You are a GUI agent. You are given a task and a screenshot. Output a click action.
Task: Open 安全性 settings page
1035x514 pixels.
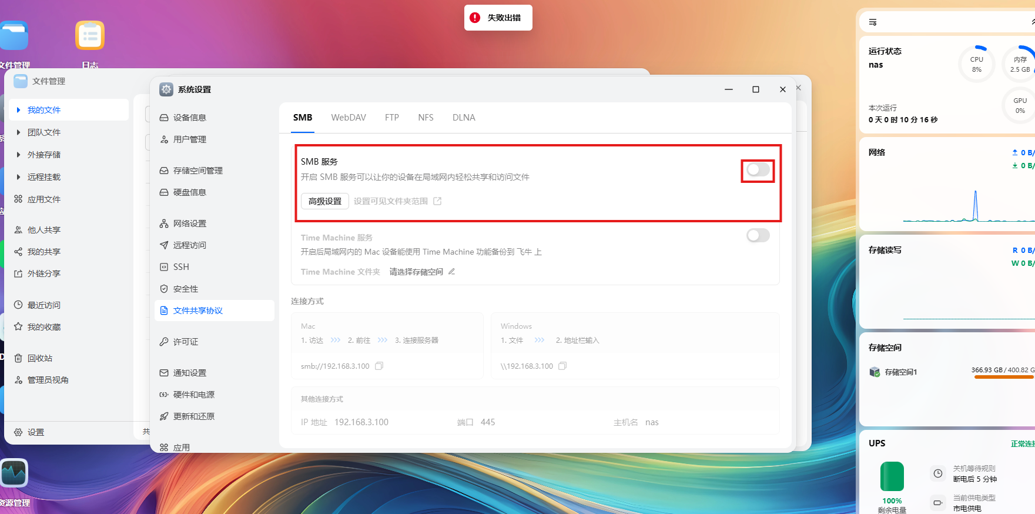pyautogui.click(x=215, y=289)
